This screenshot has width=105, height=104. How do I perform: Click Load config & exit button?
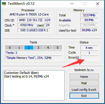tap(84, 90)
